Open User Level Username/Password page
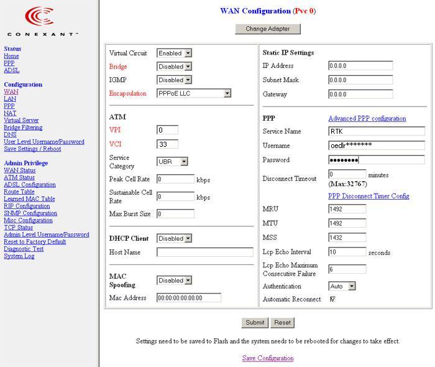 44,142
